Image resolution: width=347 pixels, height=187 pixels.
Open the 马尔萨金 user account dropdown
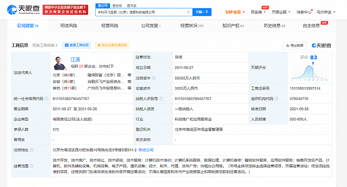tap(326, 12)
